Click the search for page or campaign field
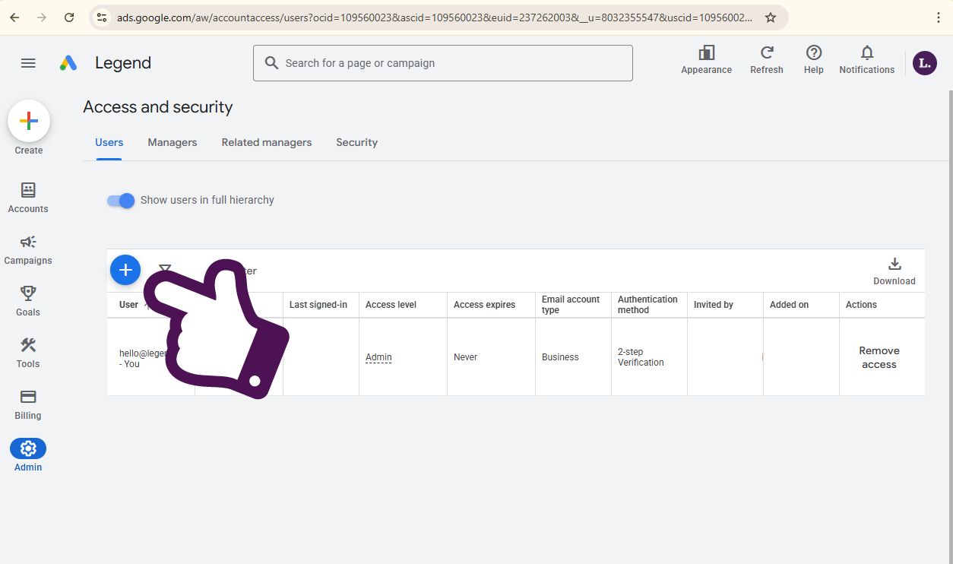 coord(443,63)
